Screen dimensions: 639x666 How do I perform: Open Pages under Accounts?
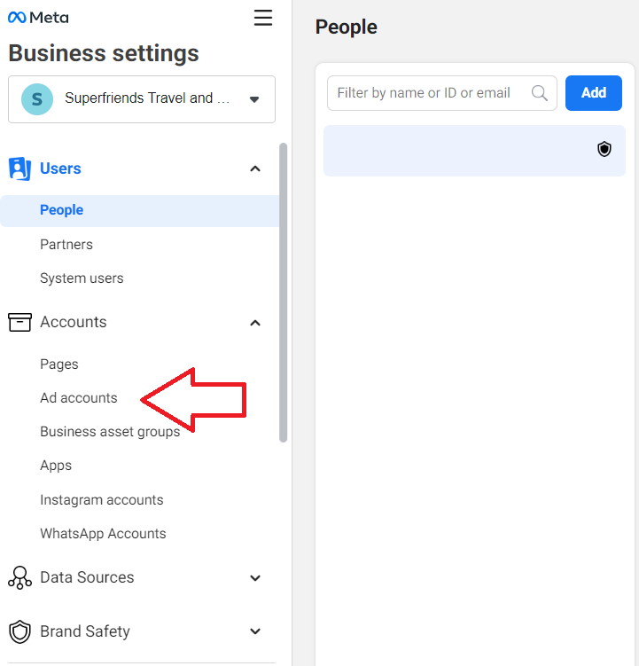[59, 364]
